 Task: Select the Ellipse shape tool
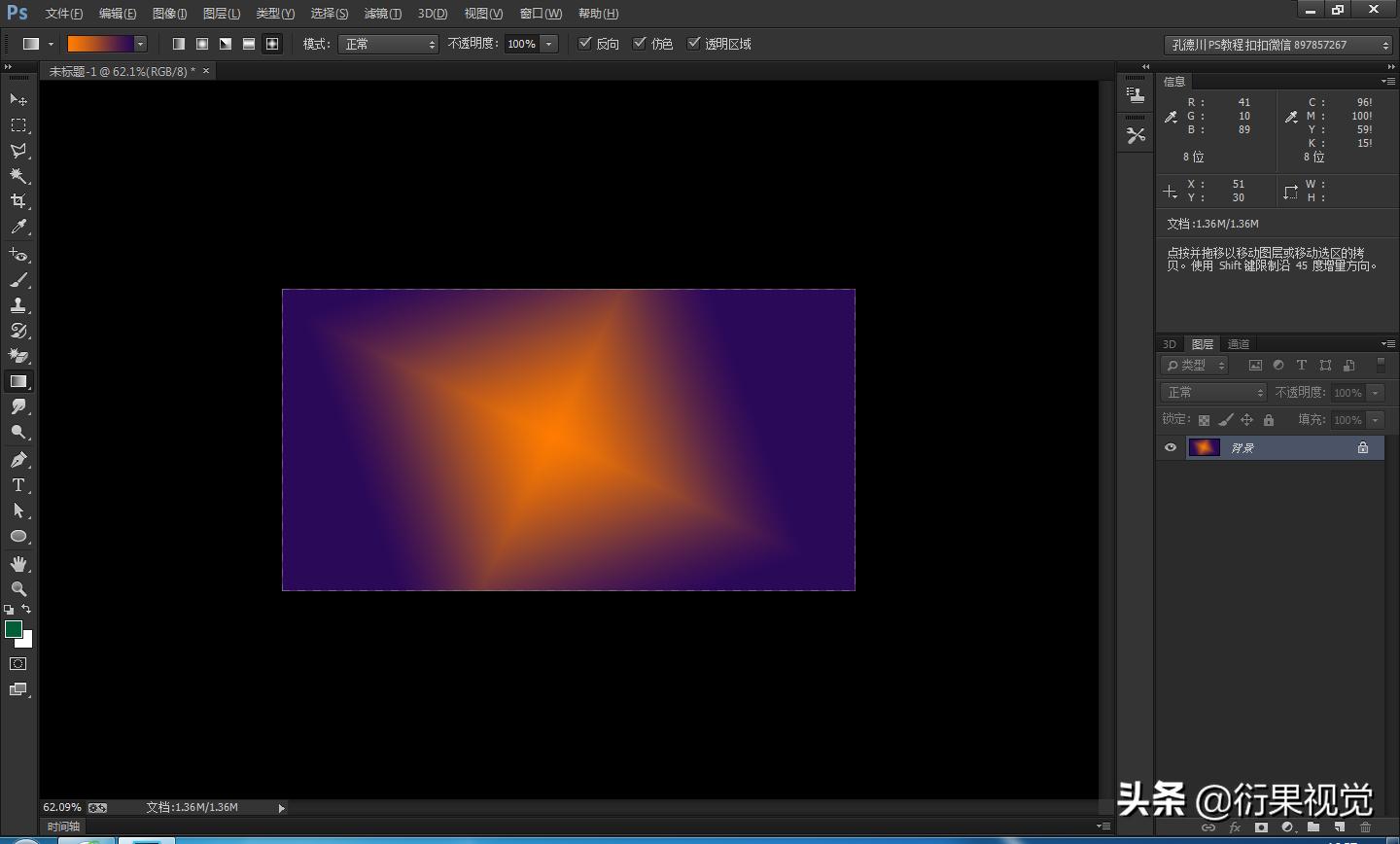[17, 536]
